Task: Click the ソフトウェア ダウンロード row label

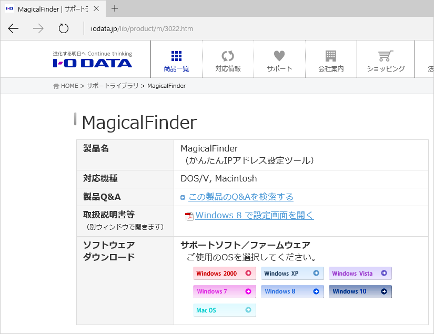Action: tap(109, 251)
